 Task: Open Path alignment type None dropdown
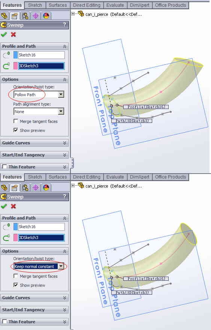(61, 111)
